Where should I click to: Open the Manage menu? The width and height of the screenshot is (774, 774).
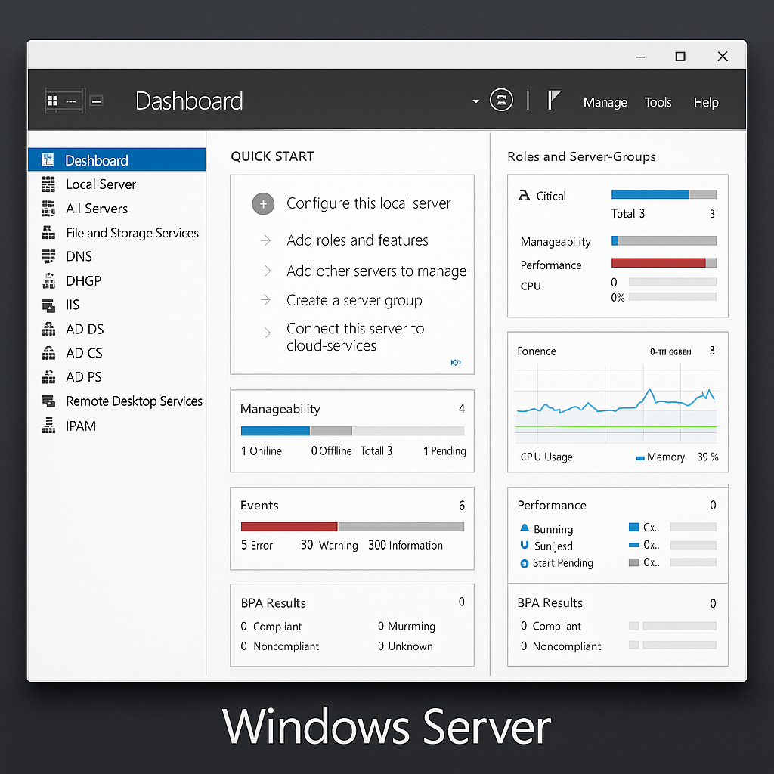(605, 102)
